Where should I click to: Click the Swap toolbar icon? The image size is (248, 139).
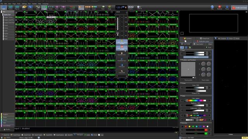coord(109,7)
